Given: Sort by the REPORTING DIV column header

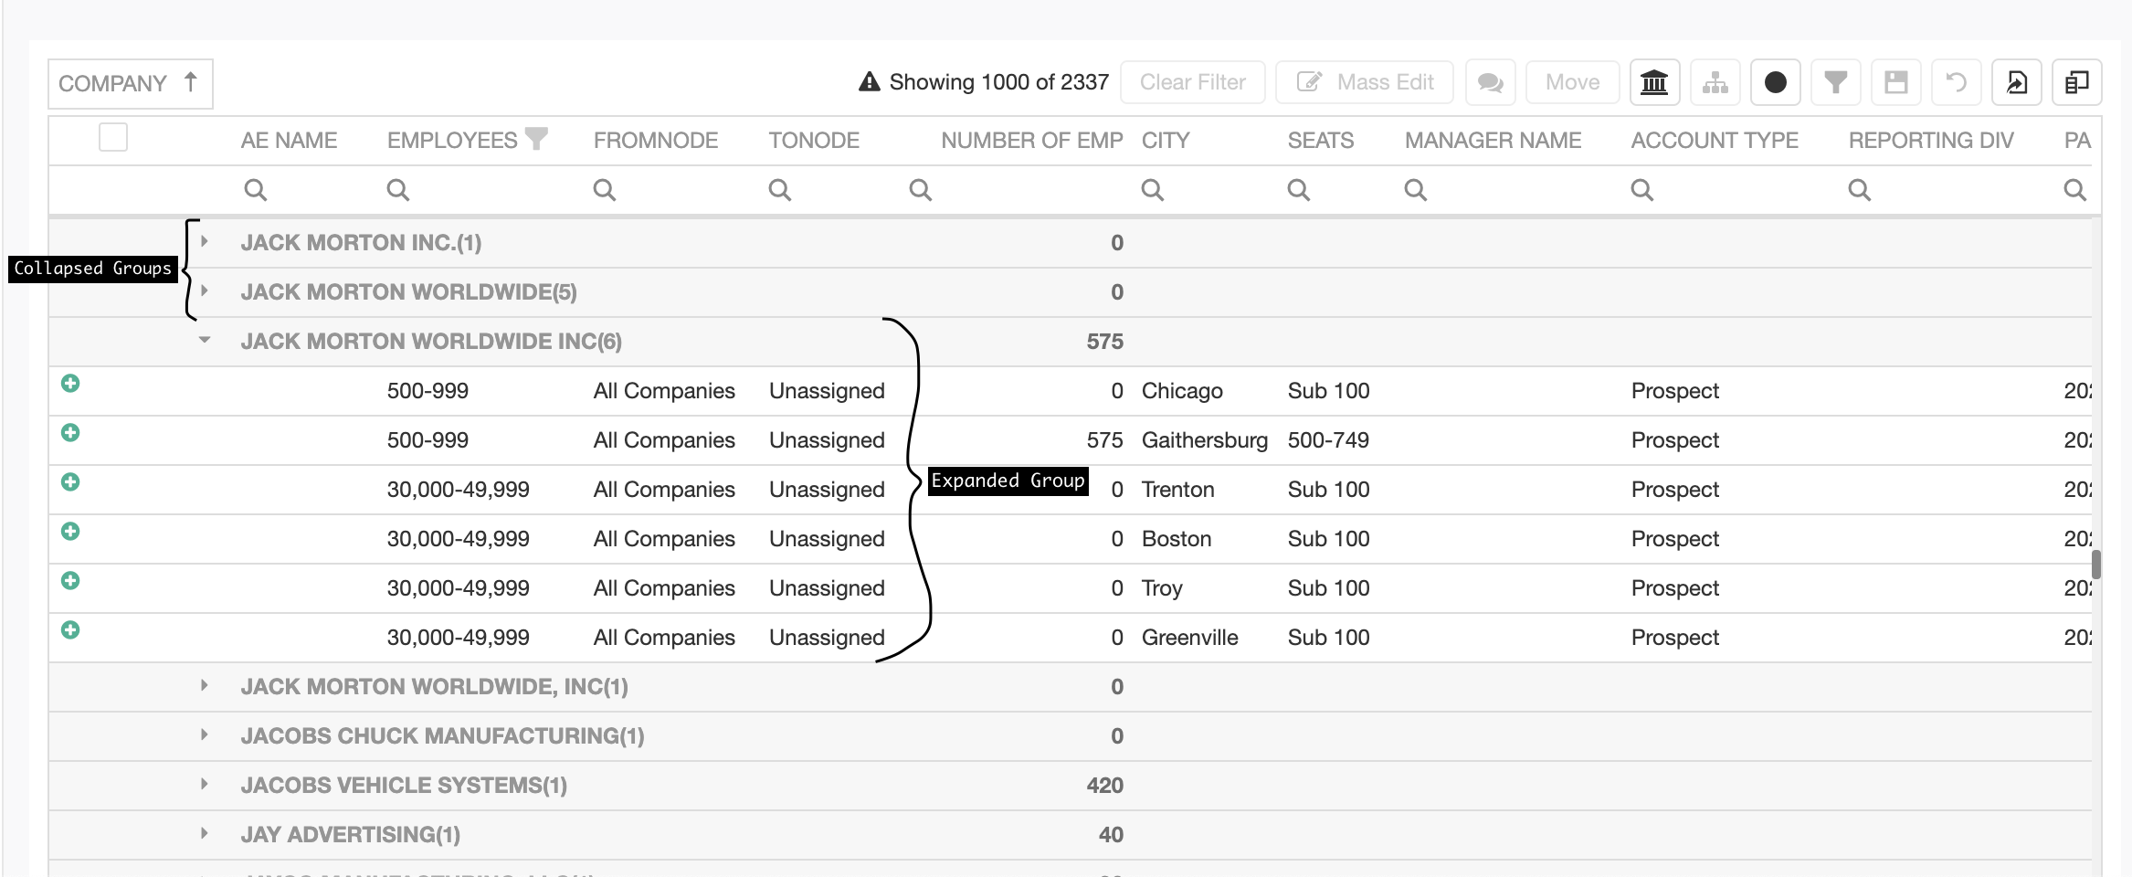Looking at the screenshot, I should 1931,141.
